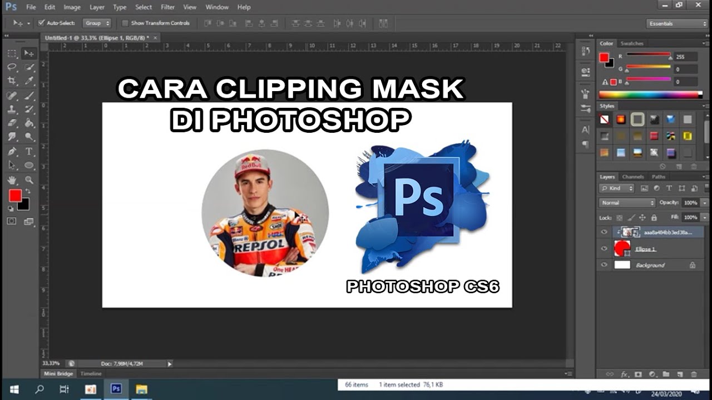Select the Hand tool
Viewport: 712px width, 400px height.
click(12, 180)
